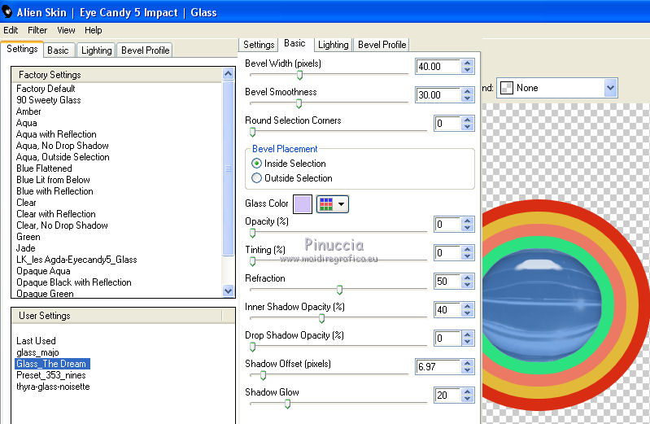
Task: Click the Shadow Glow slider handle
Action: pos(287,404)
